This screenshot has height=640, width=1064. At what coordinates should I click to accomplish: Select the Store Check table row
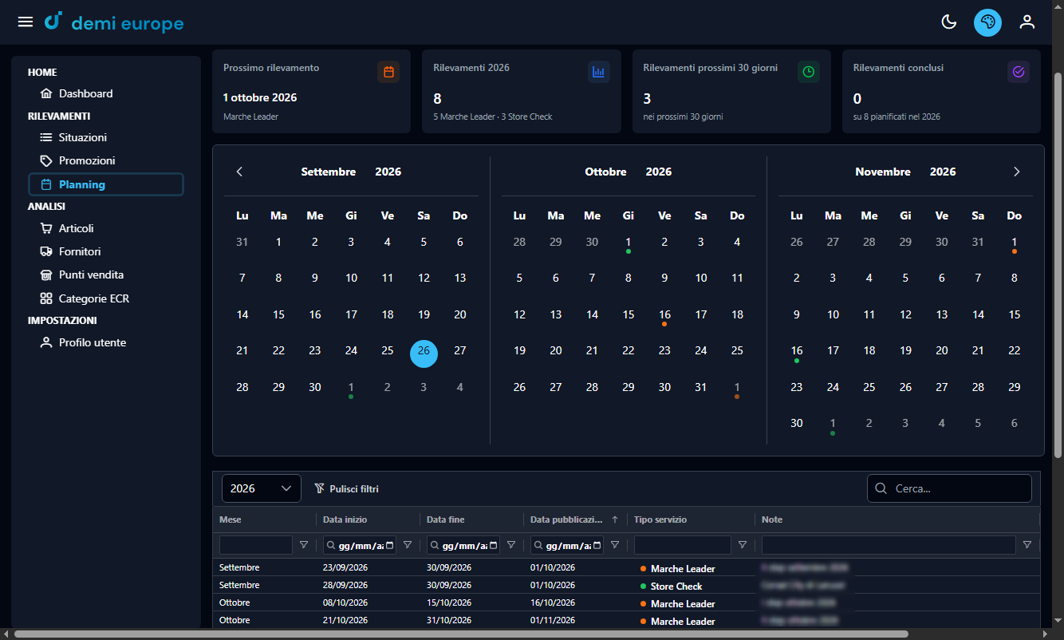tap(626, 586)
